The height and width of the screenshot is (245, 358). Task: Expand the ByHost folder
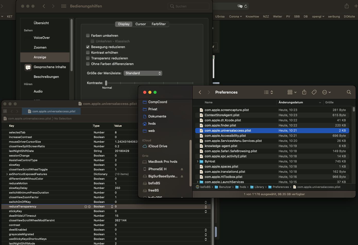pyautogui.click(x=198, y=161)
